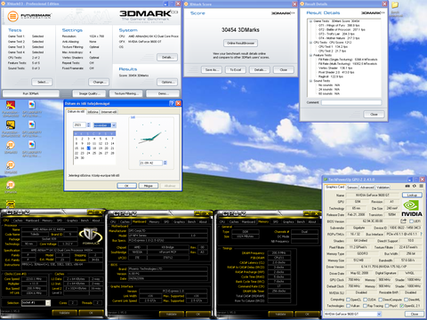This screenshot has height=320, width=427.
Task: Toggle DirectML checkbox in GPU-Z
Action: (407, 300)
